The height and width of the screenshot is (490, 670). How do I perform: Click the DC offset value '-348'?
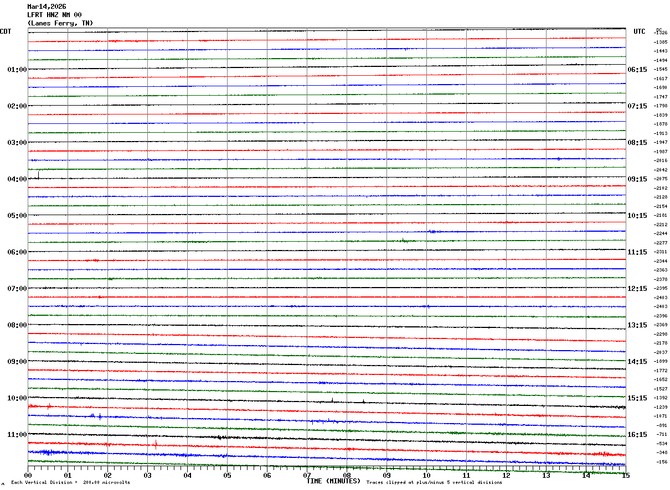tap(662, 452)
